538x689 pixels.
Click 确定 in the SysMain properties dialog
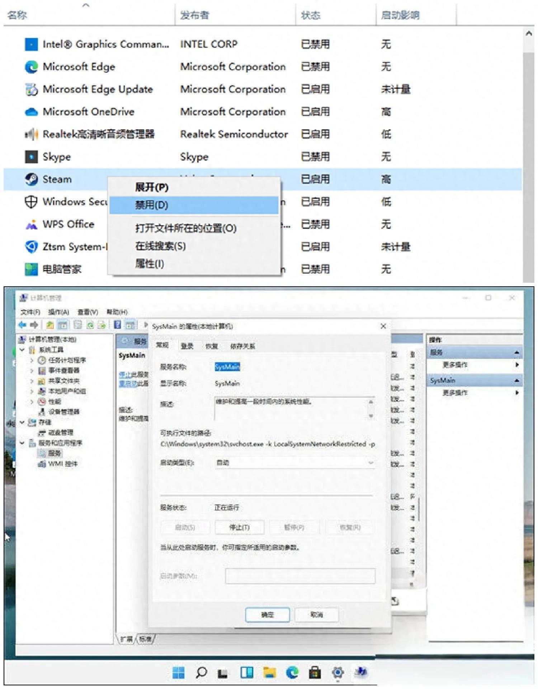[x=268, y=615]
